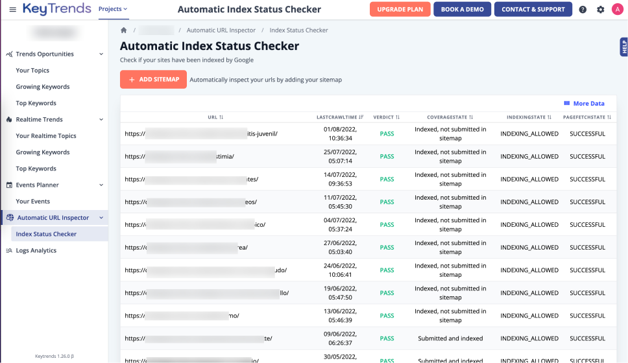The height and width of the screenshot is (363, 628).
Task: Click the BOOK A DEMO button
Action: 462,9
